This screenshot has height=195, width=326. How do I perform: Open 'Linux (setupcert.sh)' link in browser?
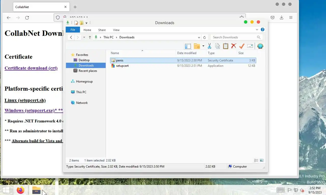coord(25,100)
